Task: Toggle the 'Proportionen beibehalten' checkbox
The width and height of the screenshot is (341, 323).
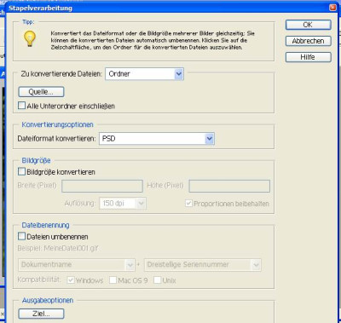Action: click(x=188, y=204)
